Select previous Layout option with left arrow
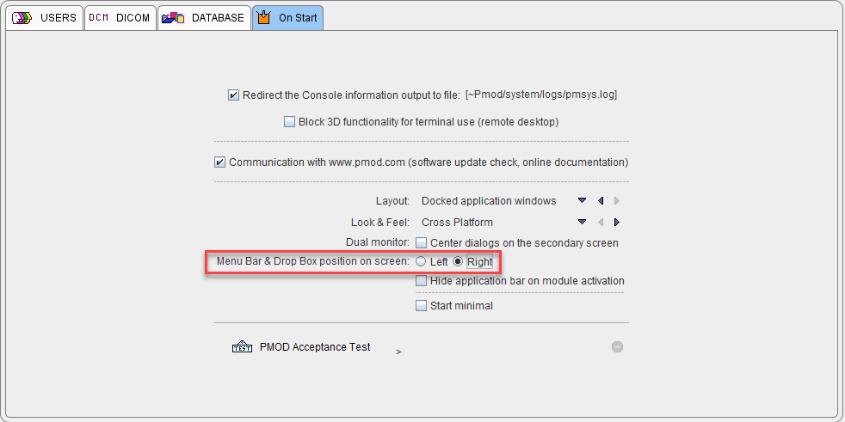The image size is (845, 422). click(601, 201)
